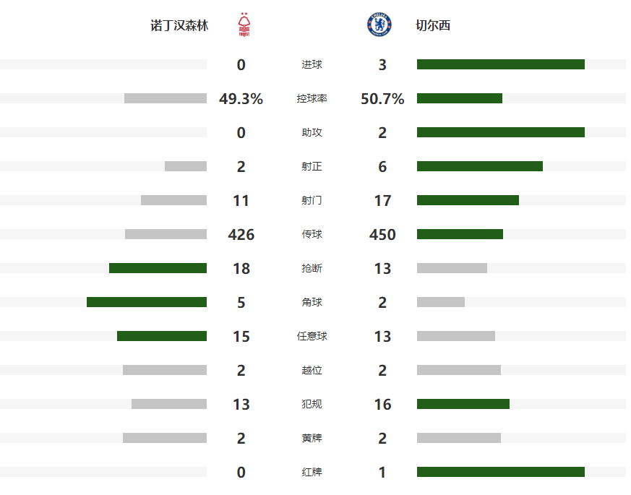
Task: Open the 诺丁汉森林 team name link
Action: coord(179,26)
